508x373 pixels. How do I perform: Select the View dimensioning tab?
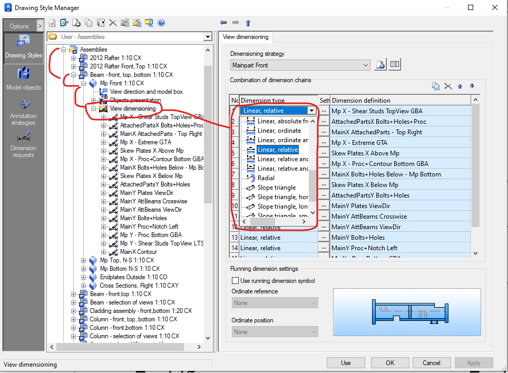246,37
